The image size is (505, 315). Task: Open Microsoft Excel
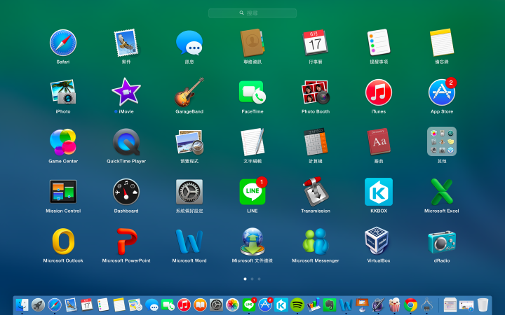point(442,192)
